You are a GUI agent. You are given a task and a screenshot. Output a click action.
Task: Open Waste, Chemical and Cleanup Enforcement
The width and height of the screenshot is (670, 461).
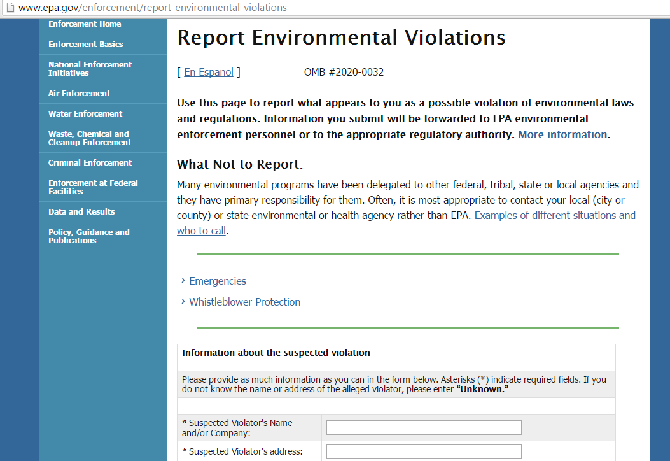coord(88,138)
